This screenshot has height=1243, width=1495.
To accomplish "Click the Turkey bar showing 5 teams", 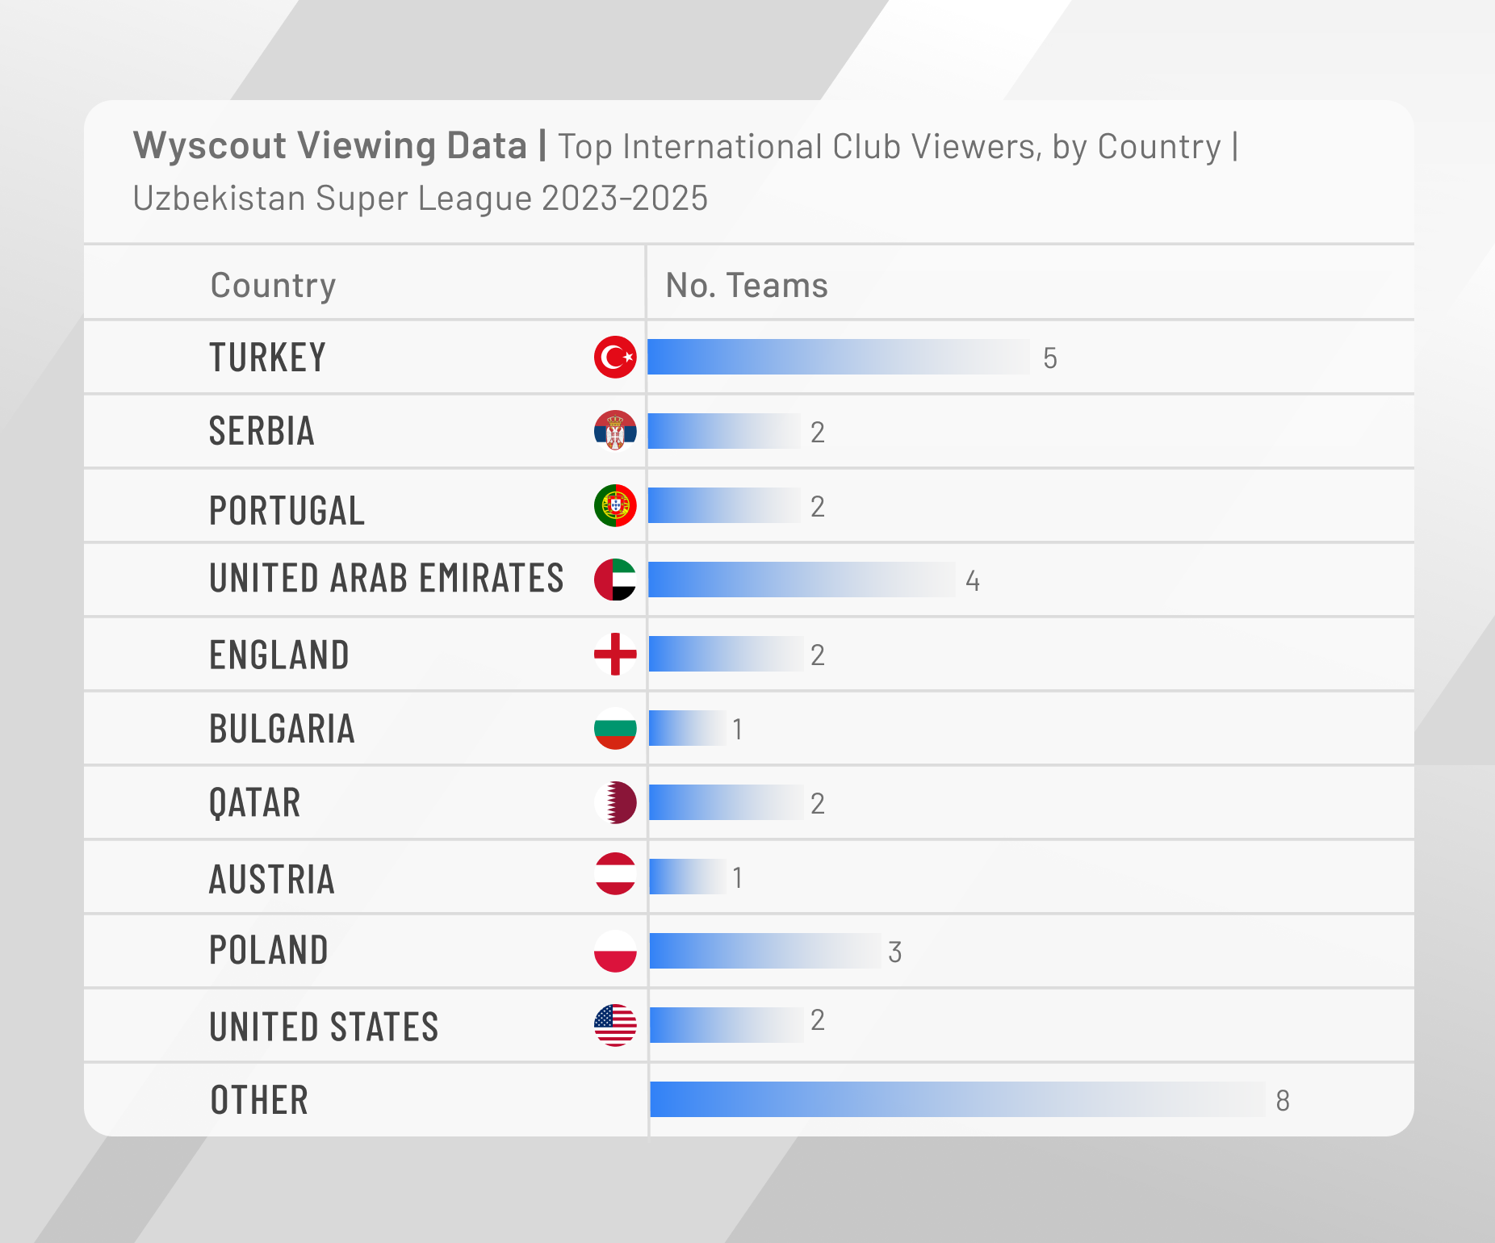I will tap(838, 357).
